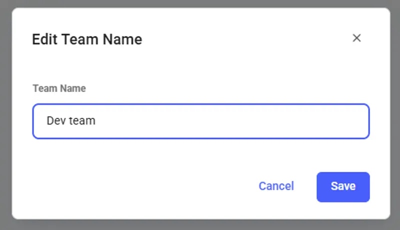The height and width of the screenshot is (230, 400).
Task: Select the Team Name field label
Action: [x=59, y=88]
